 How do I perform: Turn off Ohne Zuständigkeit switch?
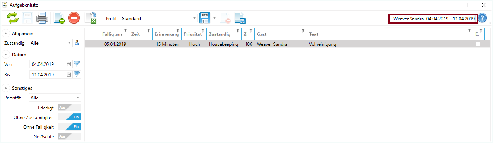(x=69, y=117)
